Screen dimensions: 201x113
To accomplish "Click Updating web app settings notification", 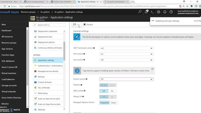I will pos(176,21).
